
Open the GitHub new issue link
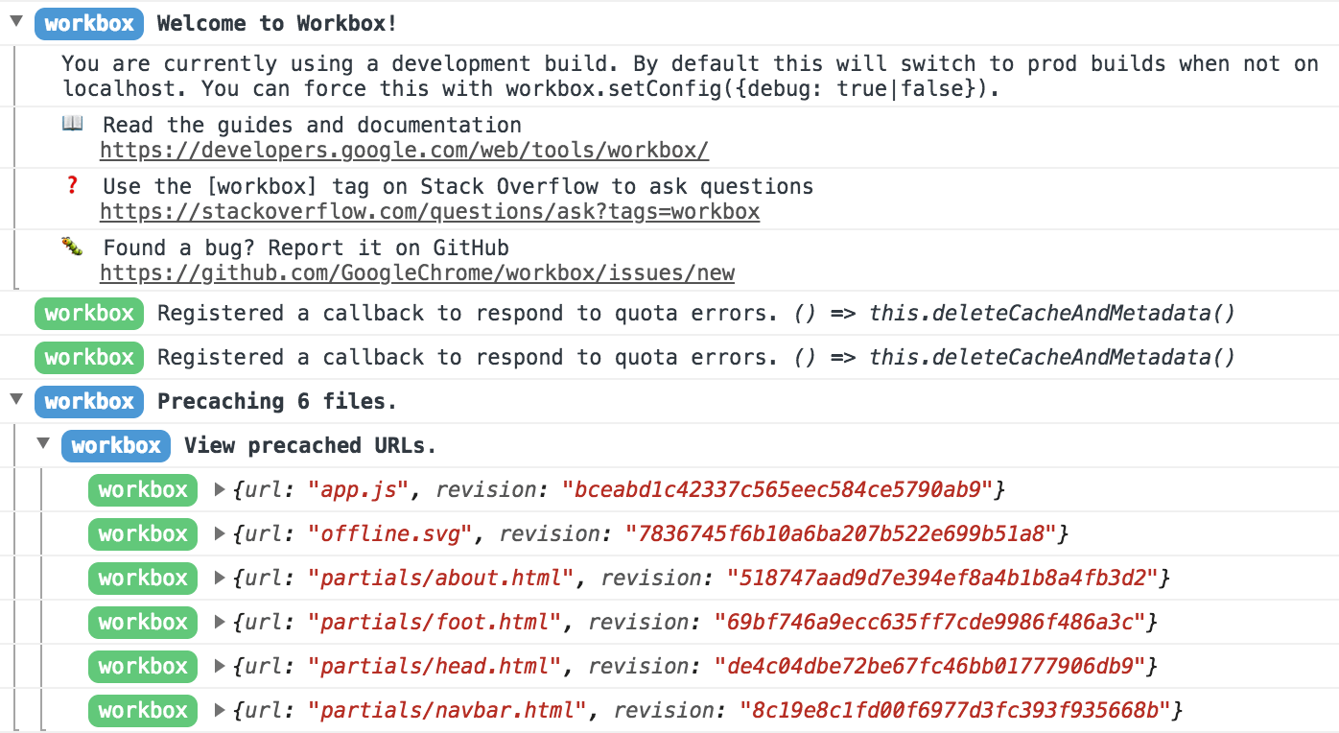coord(416,272)
